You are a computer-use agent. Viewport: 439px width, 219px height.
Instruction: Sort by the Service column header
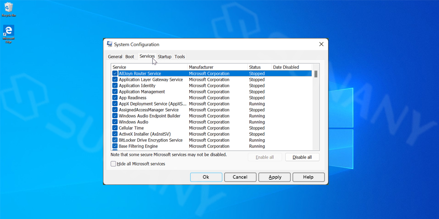tap(150, 67)
